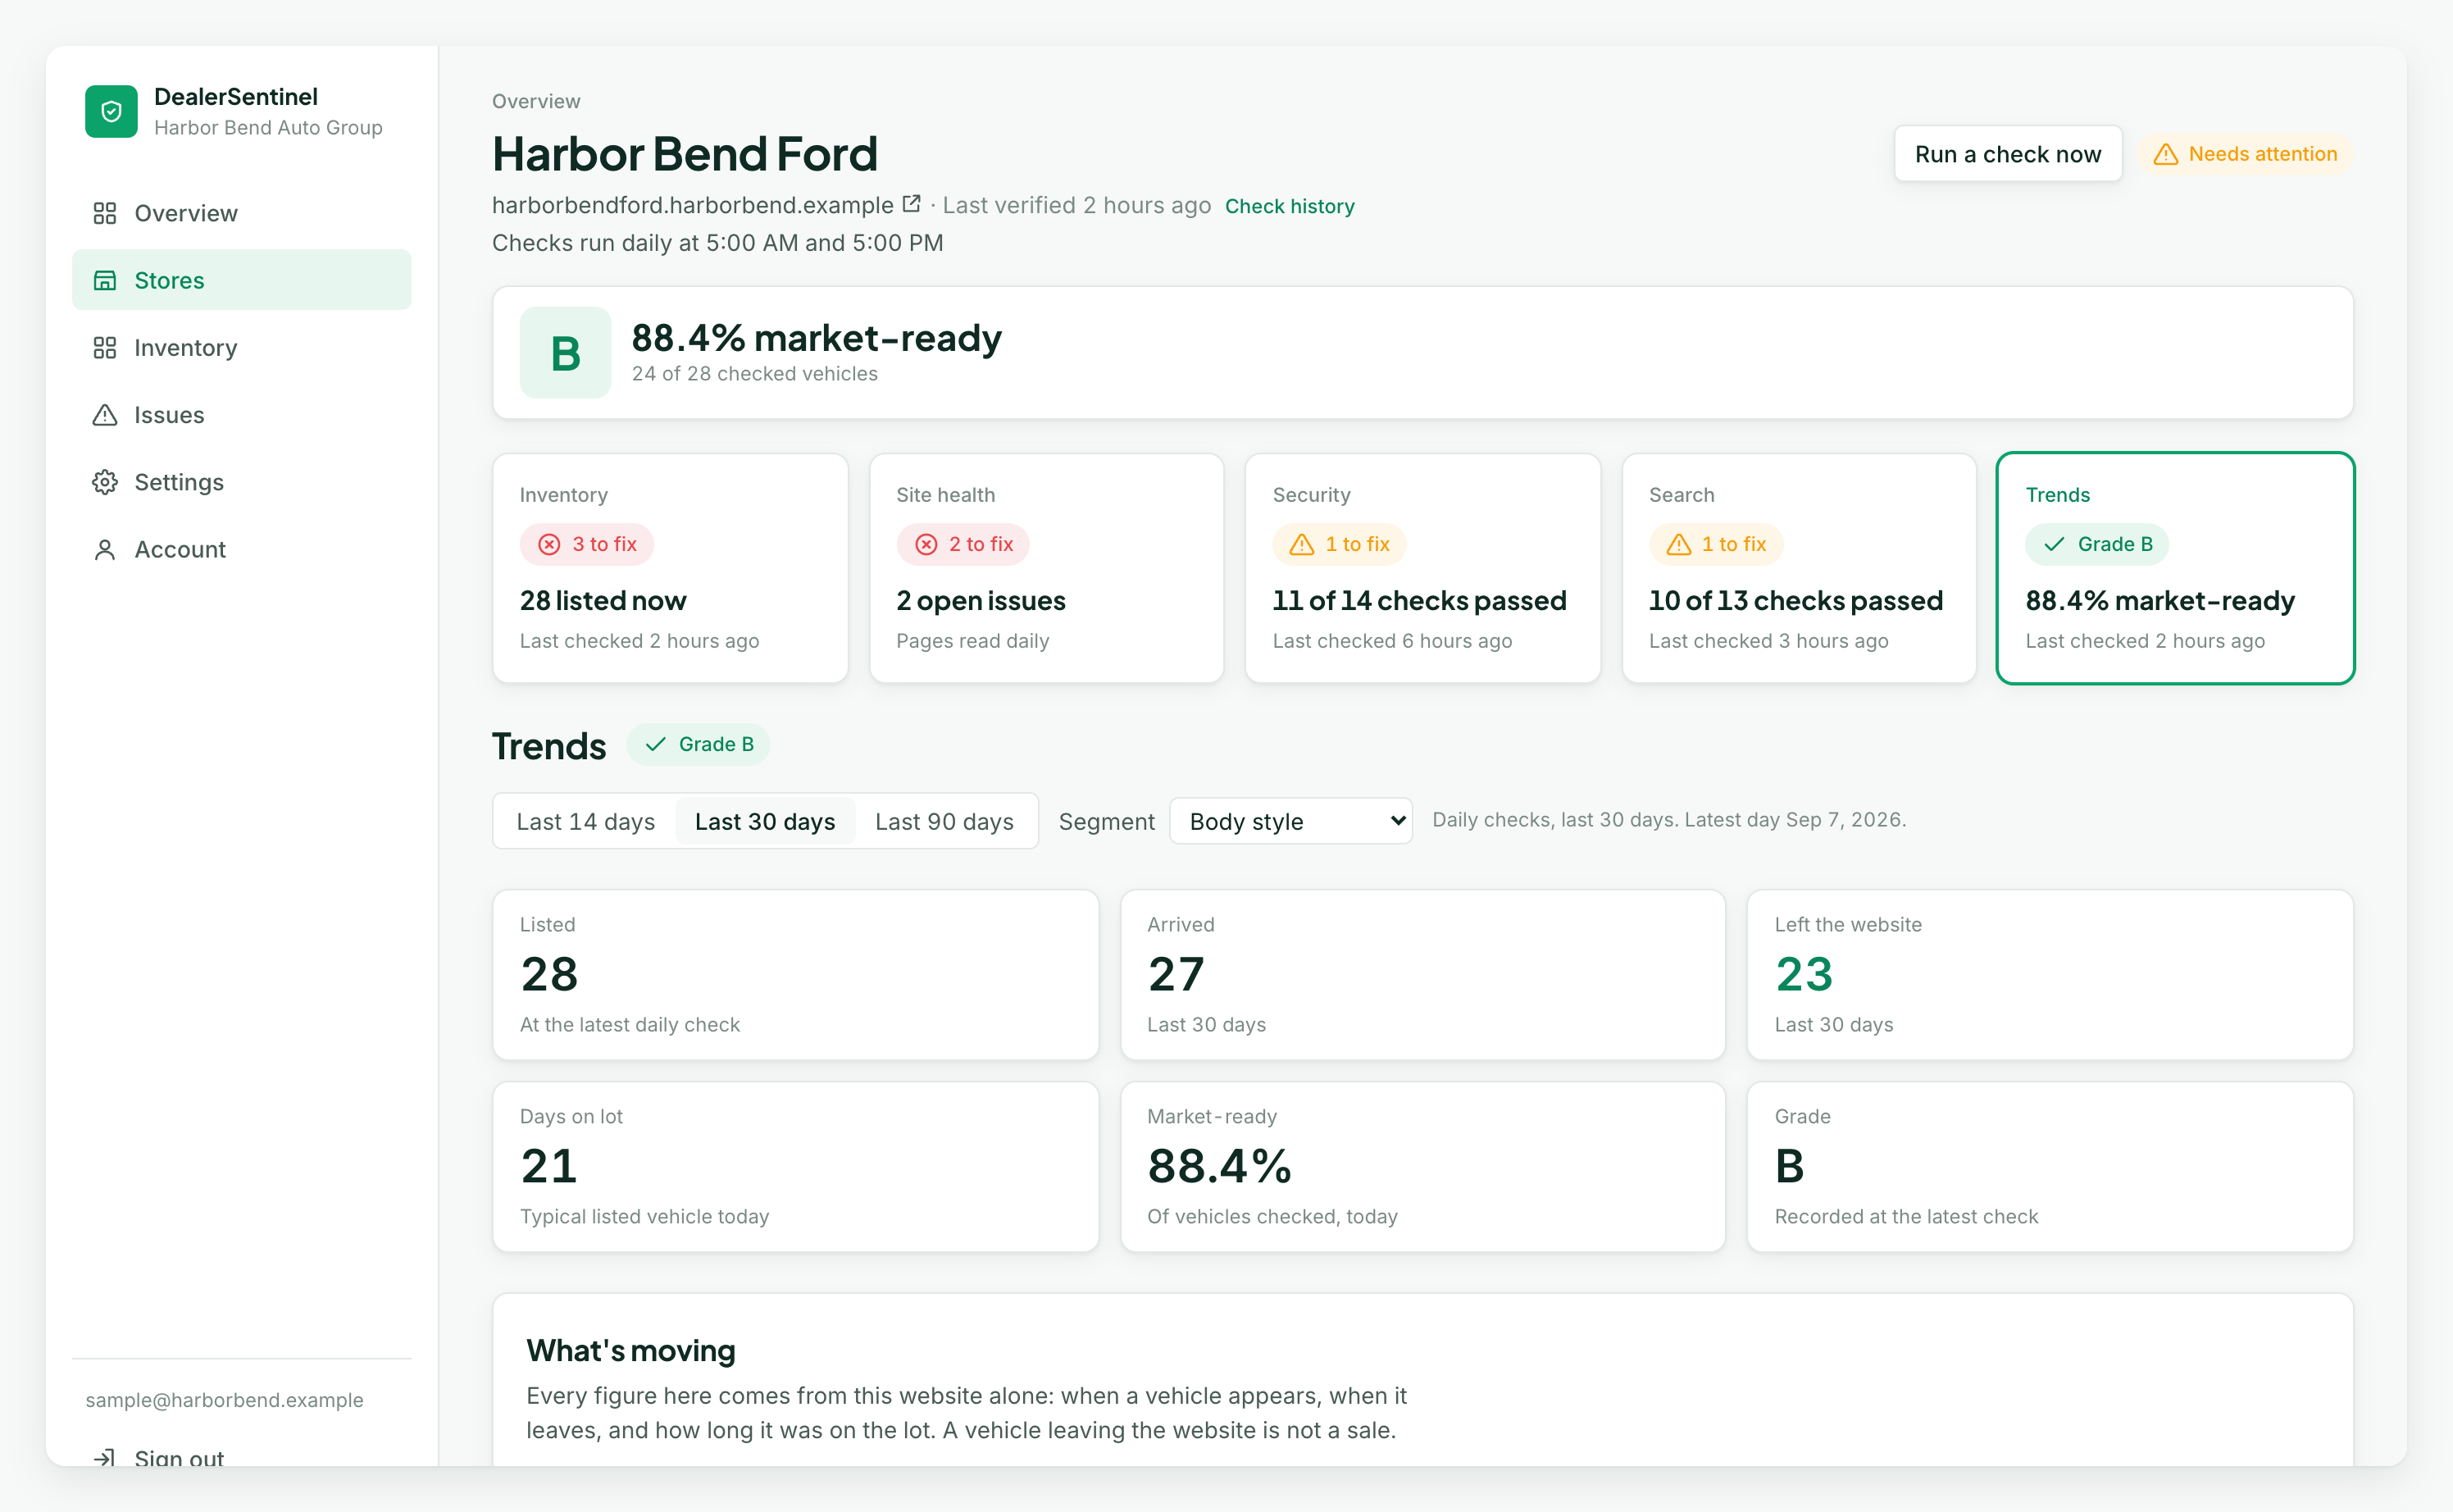Click the Sign out arrow icon
The height and width of the screenshot is (1512, 2453).
pyautogui.click(x=105, y=1458)
